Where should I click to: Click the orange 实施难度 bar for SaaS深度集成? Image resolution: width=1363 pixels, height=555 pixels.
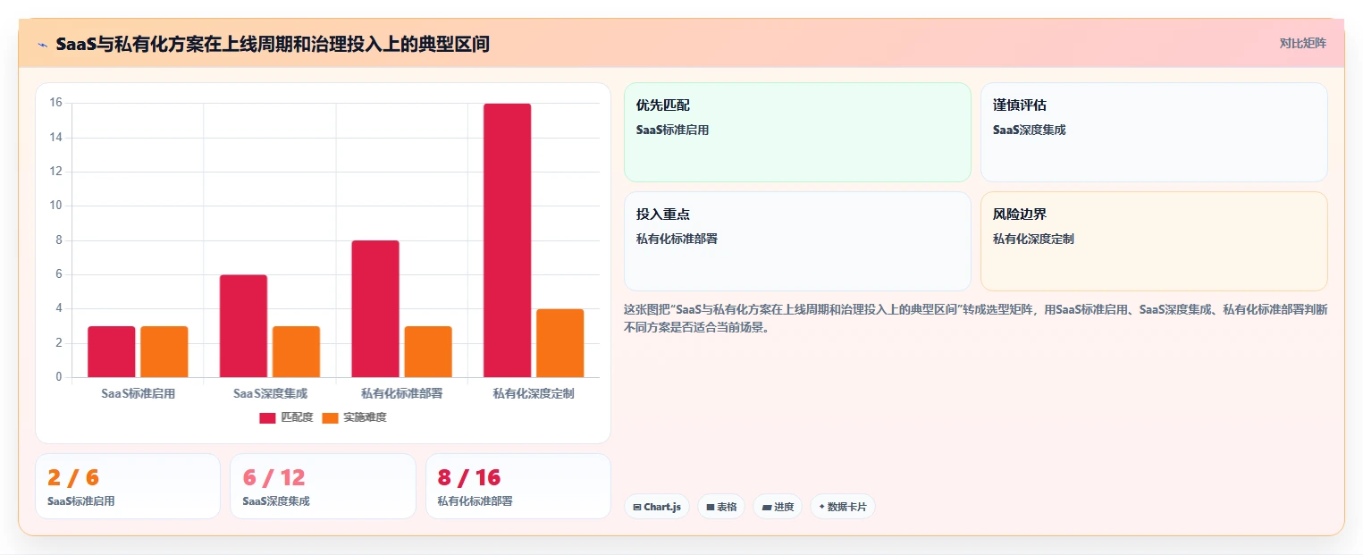[x=296, y=351]
